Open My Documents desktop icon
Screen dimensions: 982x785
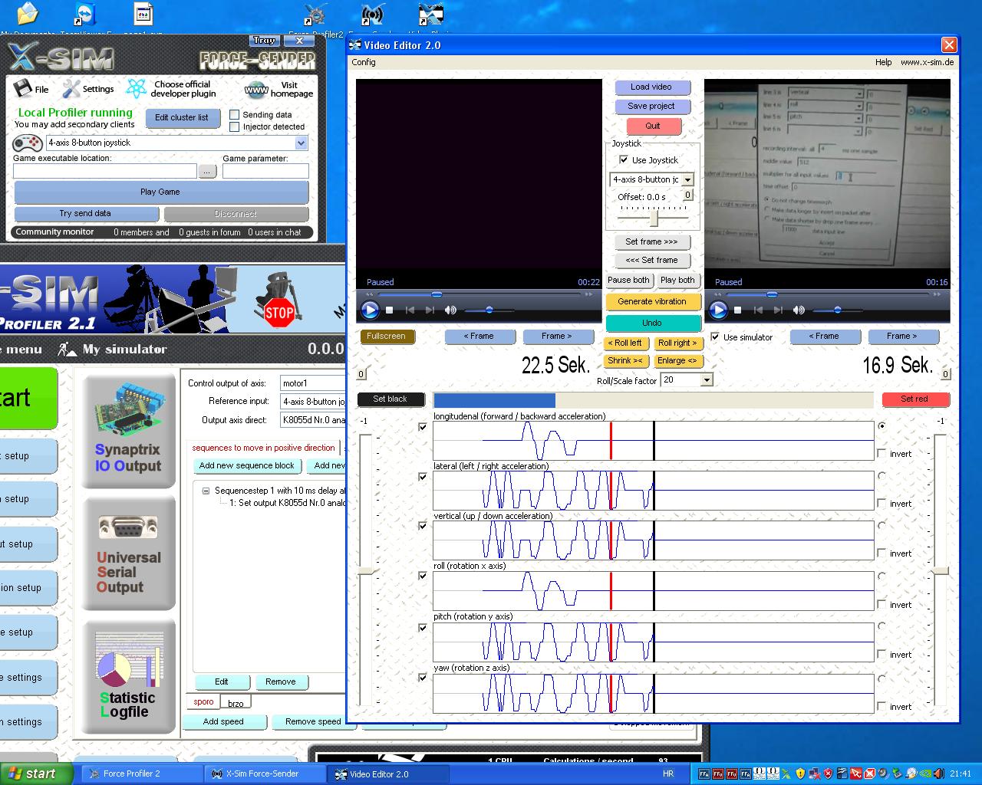click(27, 14)
